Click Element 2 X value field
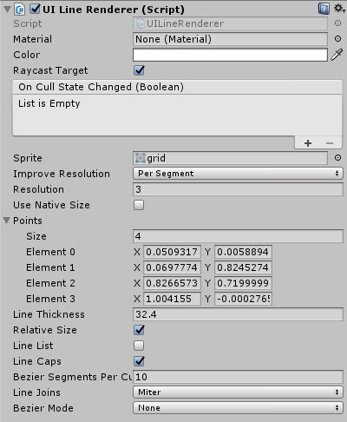This screenshot has width=347, height=422. click(x=172, y=283)
